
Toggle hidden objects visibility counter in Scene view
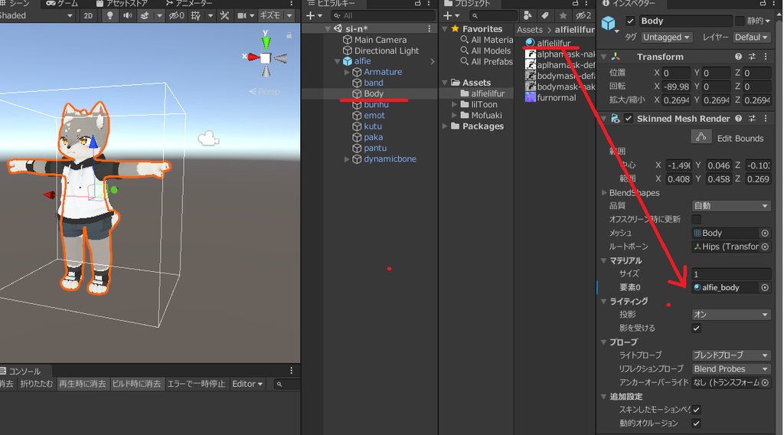point(176,15)
